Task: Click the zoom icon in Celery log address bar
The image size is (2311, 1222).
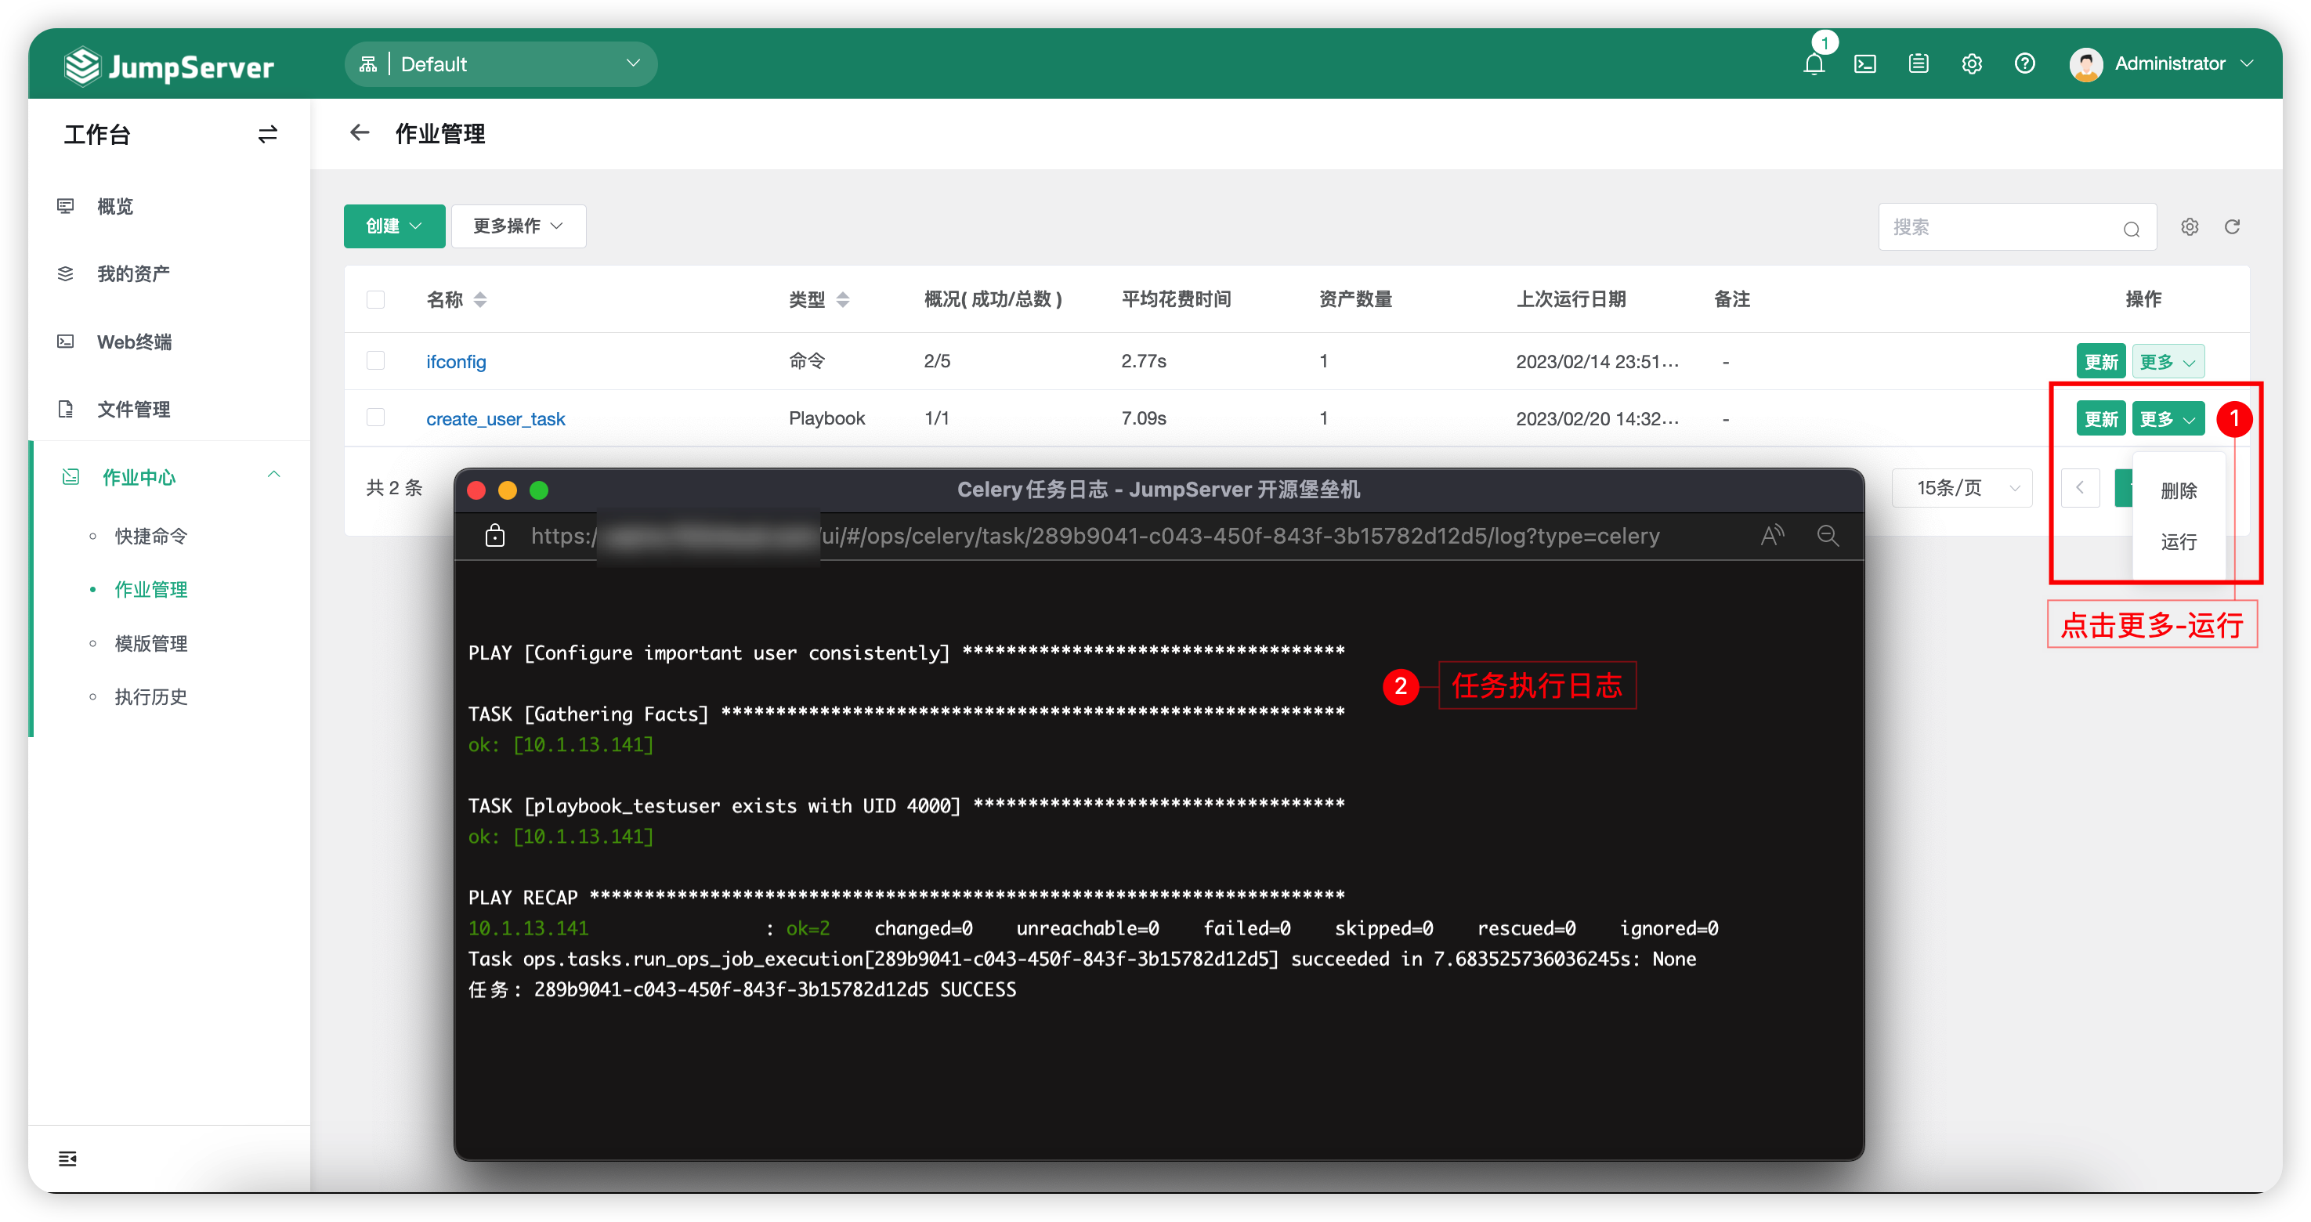Action: pyautogui.click(x=1828, y=536)
